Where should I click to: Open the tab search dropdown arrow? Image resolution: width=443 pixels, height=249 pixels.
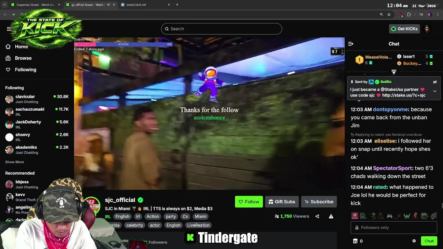tap(4, 5)
